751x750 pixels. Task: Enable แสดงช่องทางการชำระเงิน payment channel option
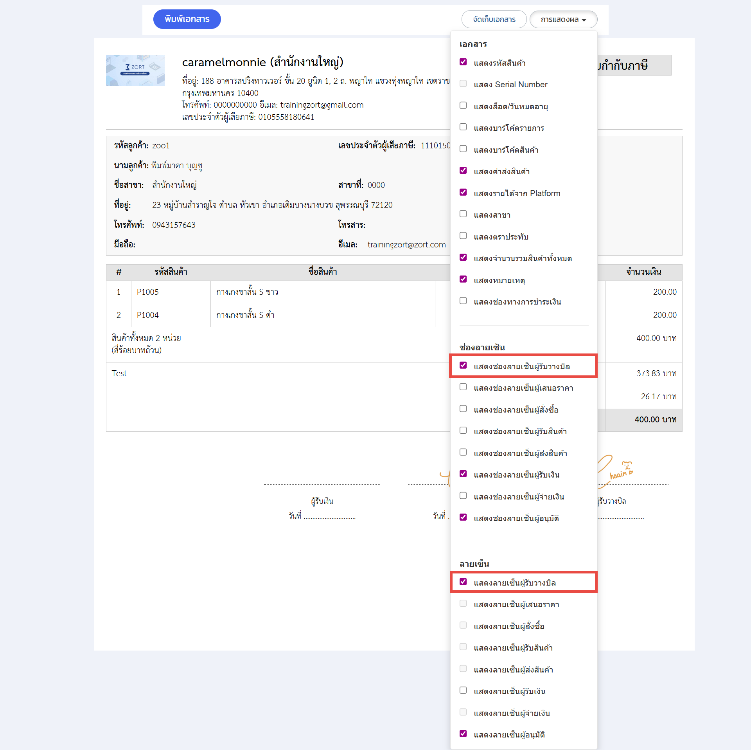(x=463, y=301)
